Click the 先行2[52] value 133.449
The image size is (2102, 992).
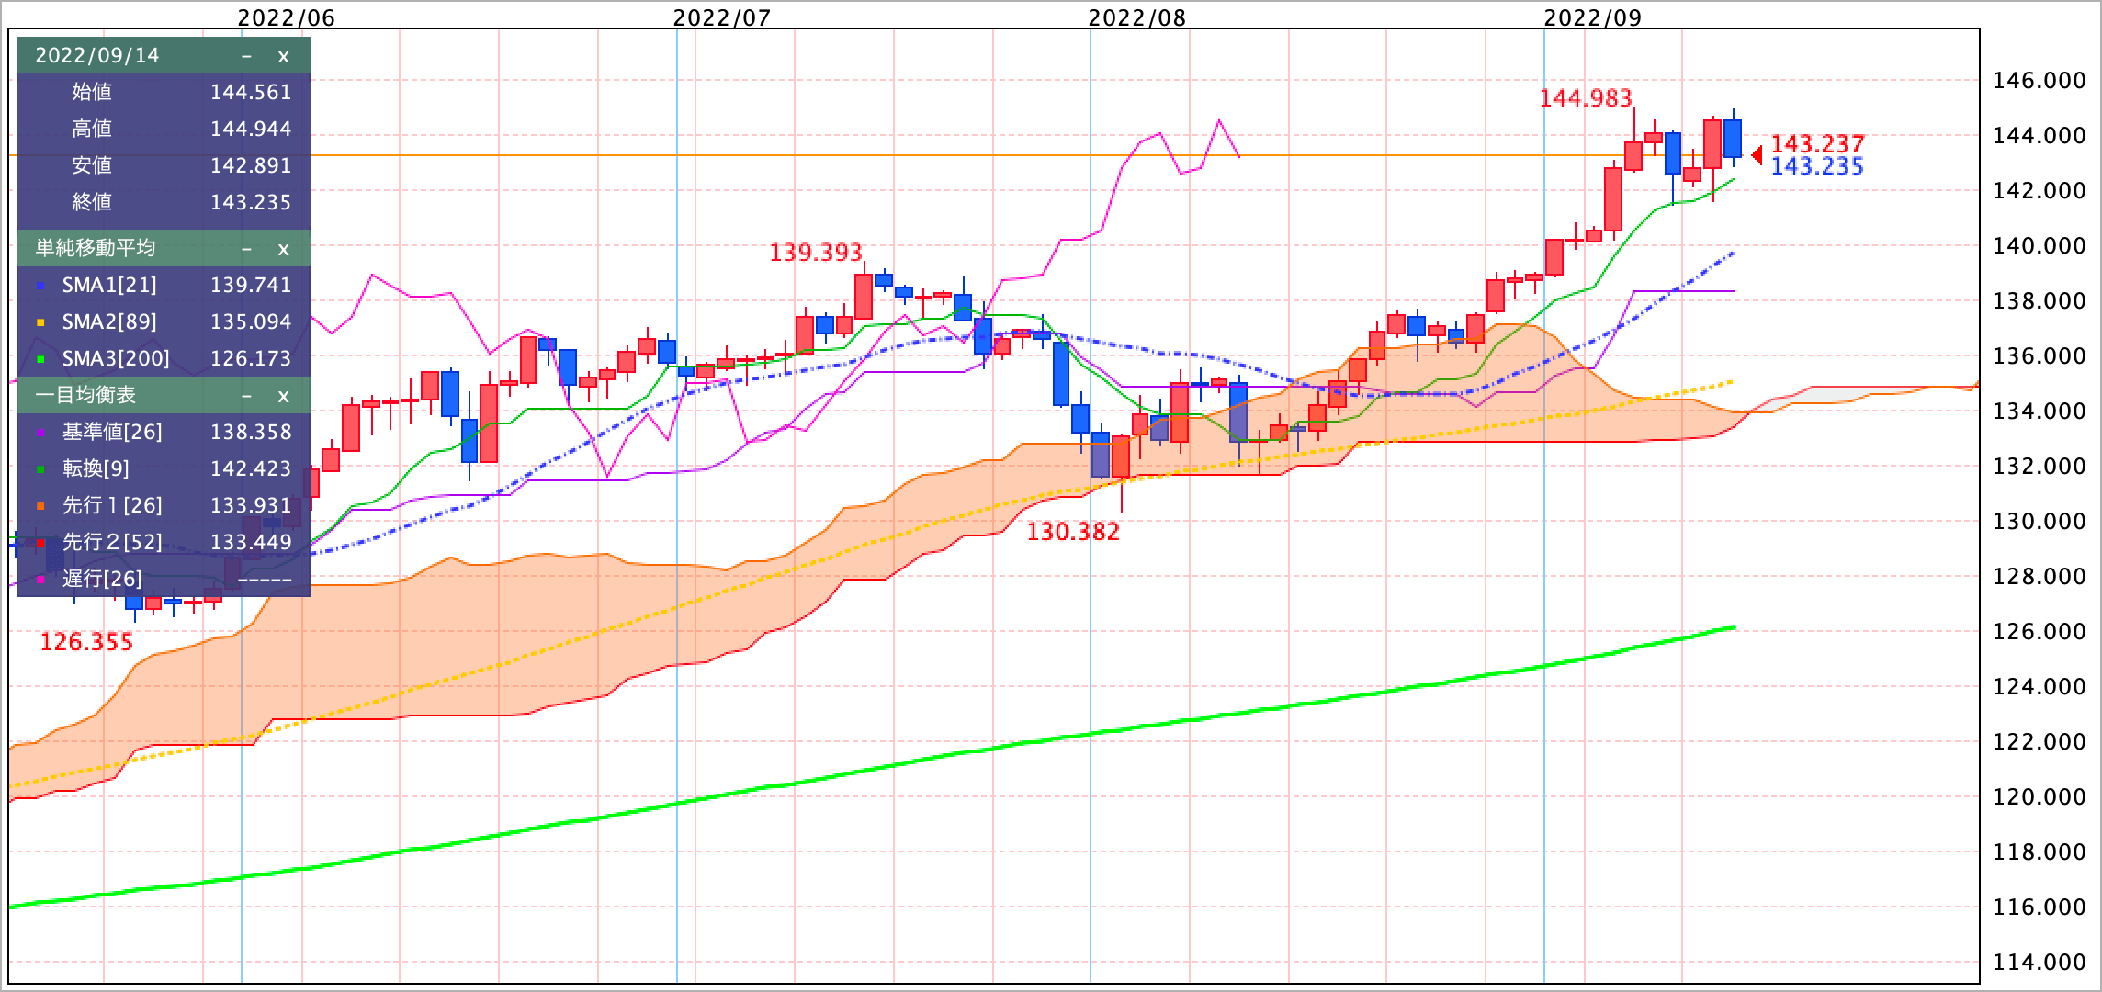coord(251,542)
